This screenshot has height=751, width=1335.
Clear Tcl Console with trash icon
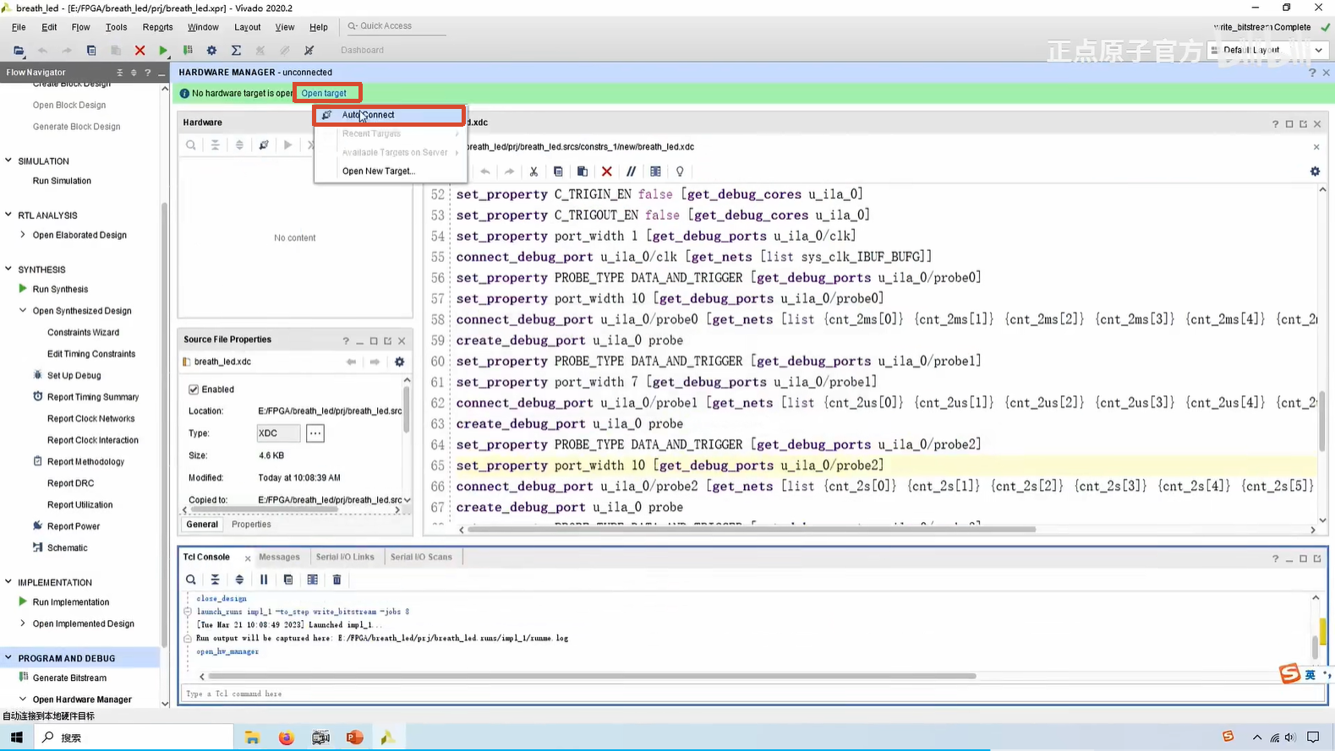tap(336, 580)
